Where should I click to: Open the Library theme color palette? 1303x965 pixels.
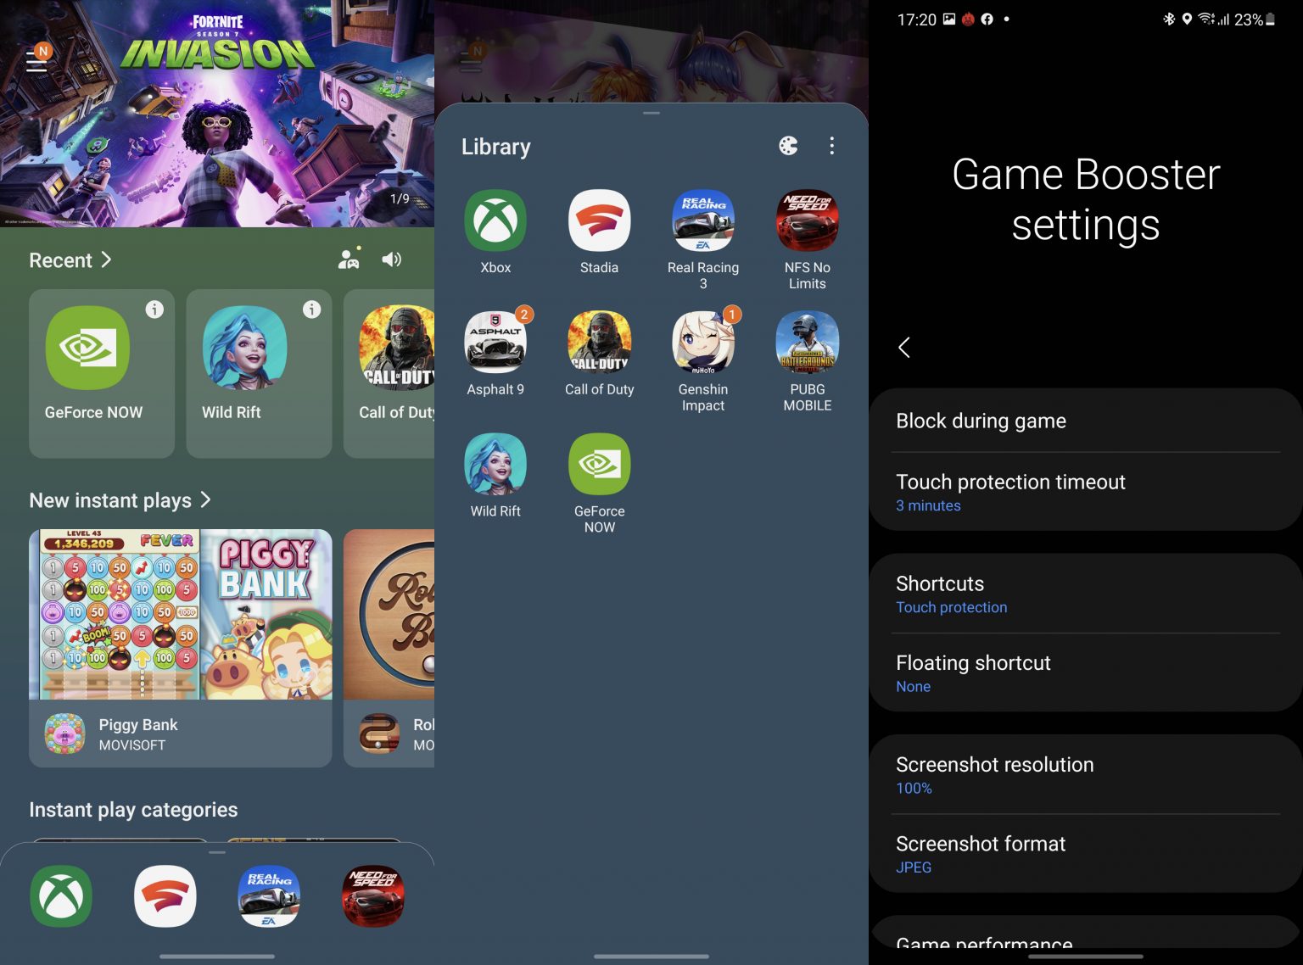[x=788, y=146]
